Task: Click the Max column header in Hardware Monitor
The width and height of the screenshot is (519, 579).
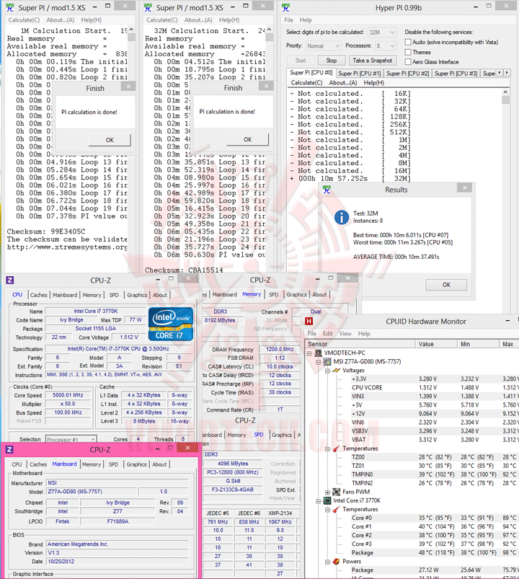Action: click(508, 344)
